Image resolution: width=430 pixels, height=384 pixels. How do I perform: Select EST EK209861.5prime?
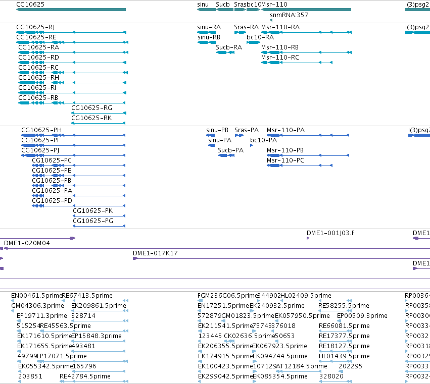(100, 311)
